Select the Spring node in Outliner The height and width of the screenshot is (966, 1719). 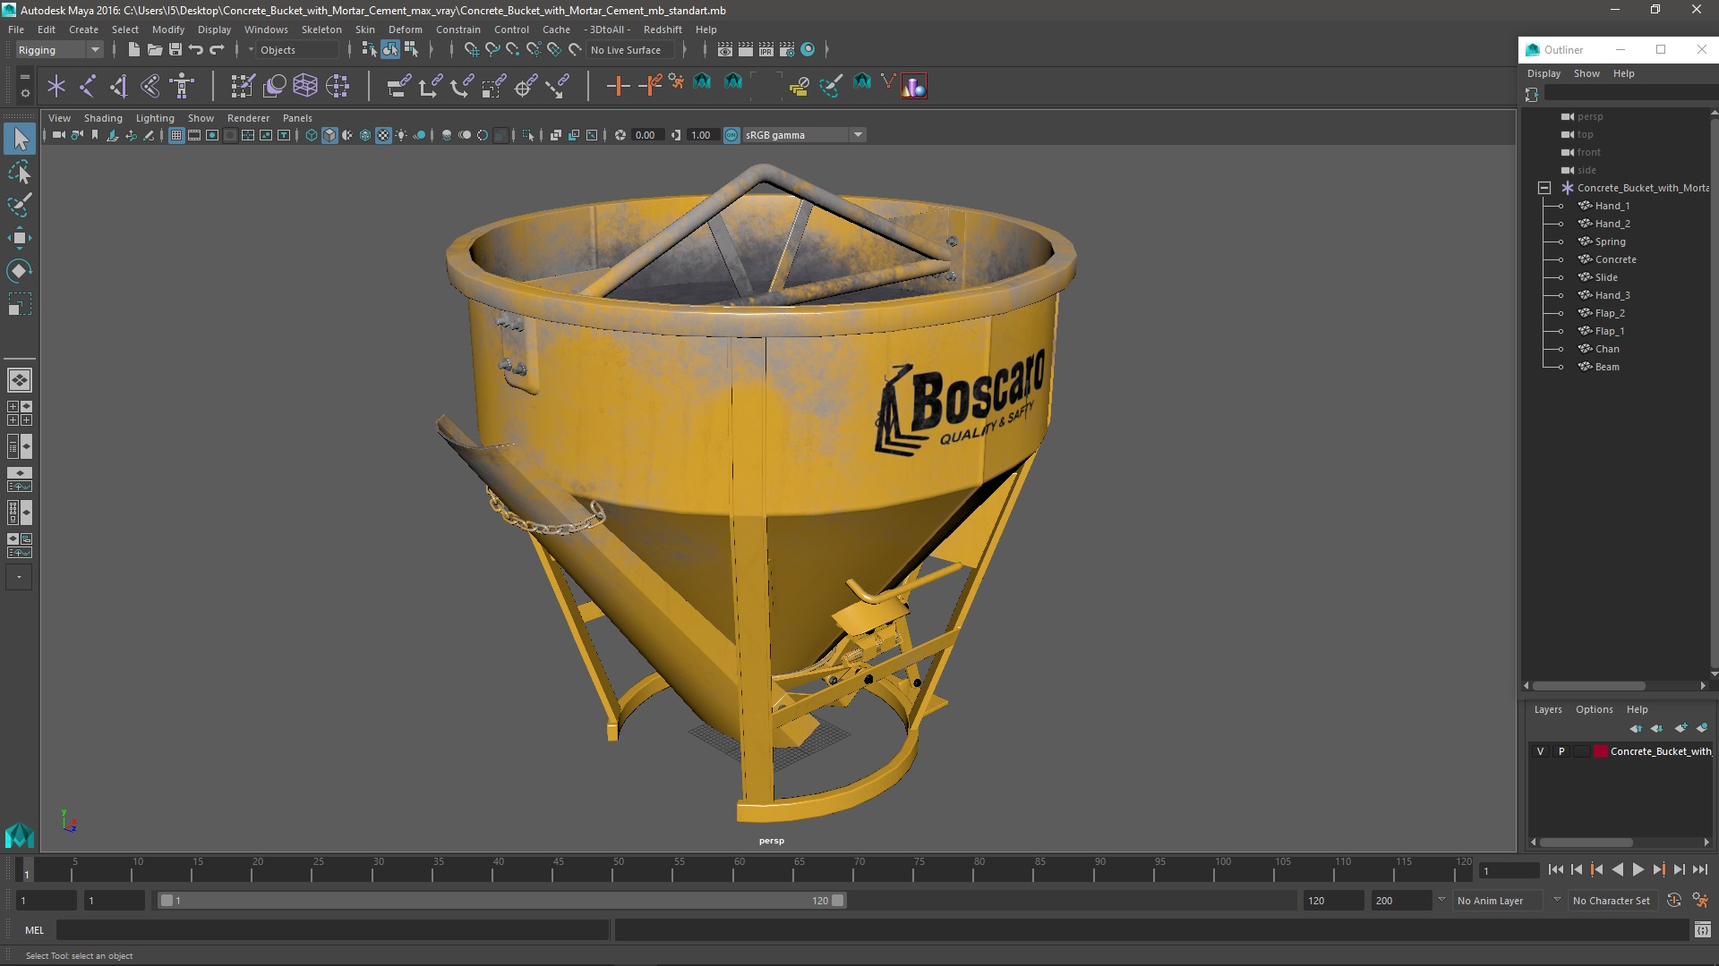[x=1610, y=241]
